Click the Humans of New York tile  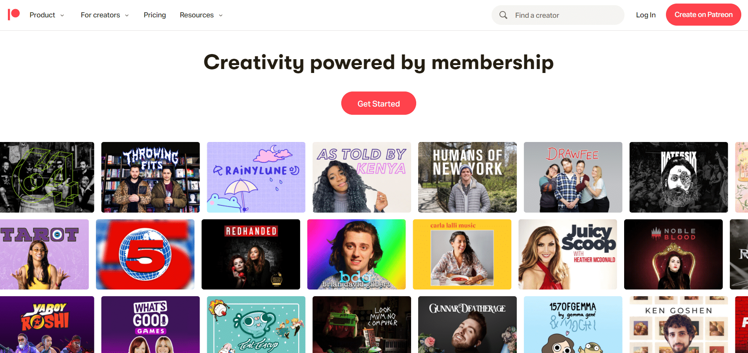(467, 177)
